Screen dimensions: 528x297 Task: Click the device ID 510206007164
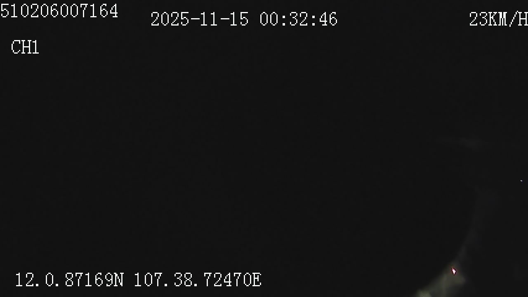point(59,11)
